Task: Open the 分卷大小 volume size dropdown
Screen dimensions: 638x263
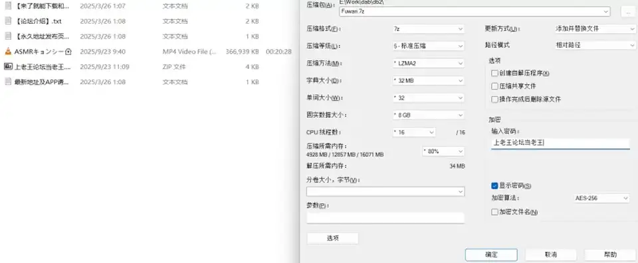Action: pos(385,191)
